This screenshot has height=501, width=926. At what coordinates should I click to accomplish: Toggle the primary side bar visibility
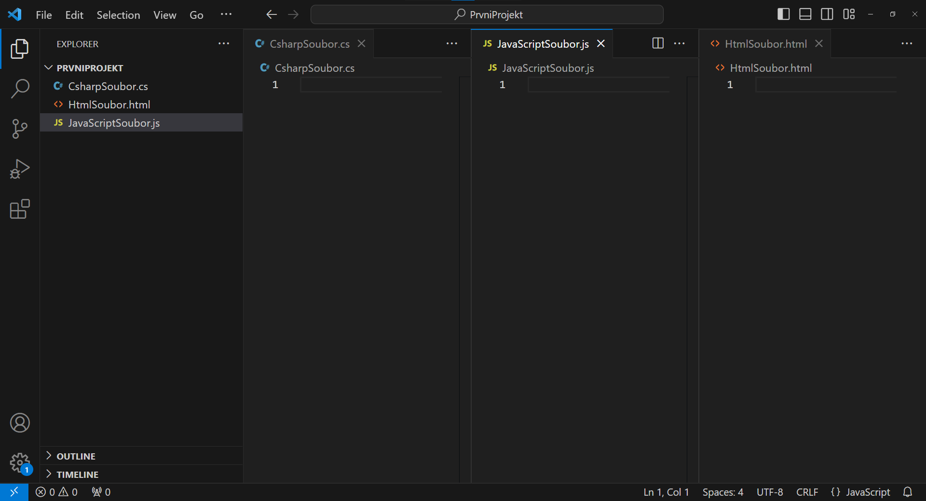click(x=783, y=14)
